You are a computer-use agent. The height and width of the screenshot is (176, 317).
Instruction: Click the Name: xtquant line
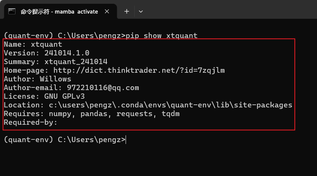pos(33,44)
